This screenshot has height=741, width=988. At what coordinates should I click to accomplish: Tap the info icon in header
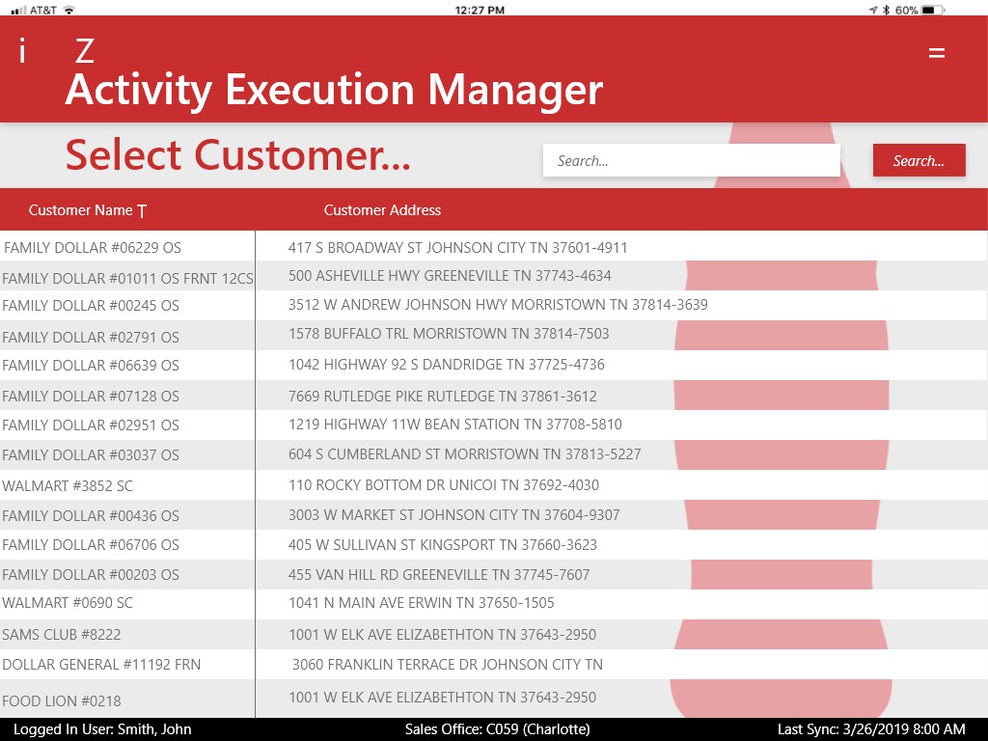(23, 50)
